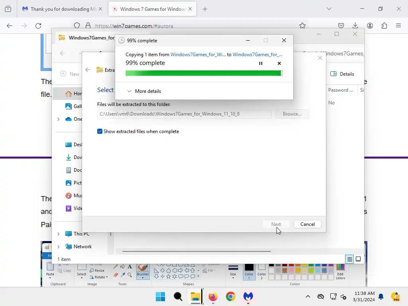
Task: Open Videos folder in sidebar
Action: pos(74,208)
